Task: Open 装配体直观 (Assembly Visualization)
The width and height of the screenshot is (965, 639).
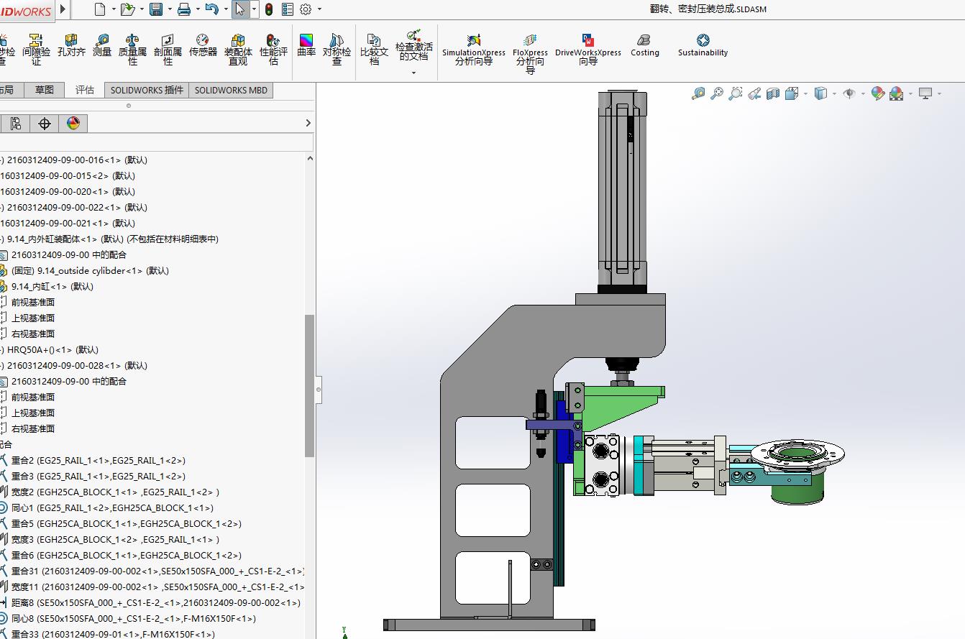Action: tap(238, 50)
